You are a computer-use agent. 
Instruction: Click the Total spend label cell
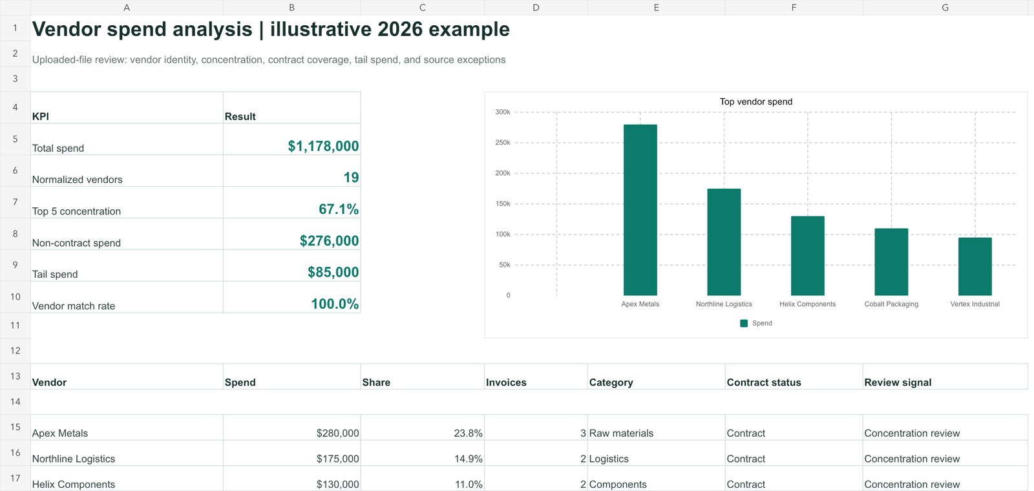(127, 139)
